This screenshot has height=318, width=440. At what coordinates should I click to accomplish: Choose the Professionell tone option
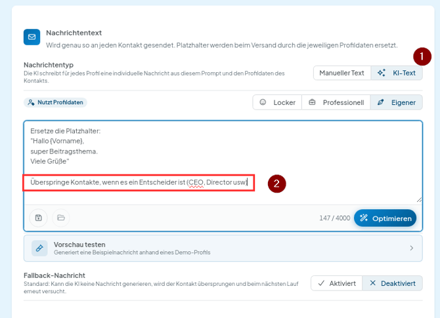click(x=336, y=102)
